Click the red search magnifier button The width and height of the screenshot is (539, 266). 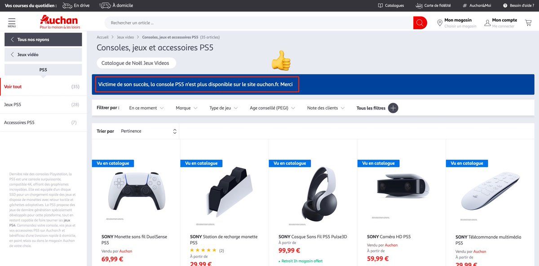pyautogui.click(x=420, y=23)
